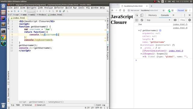Open the Analyze menu

point(49,8)
